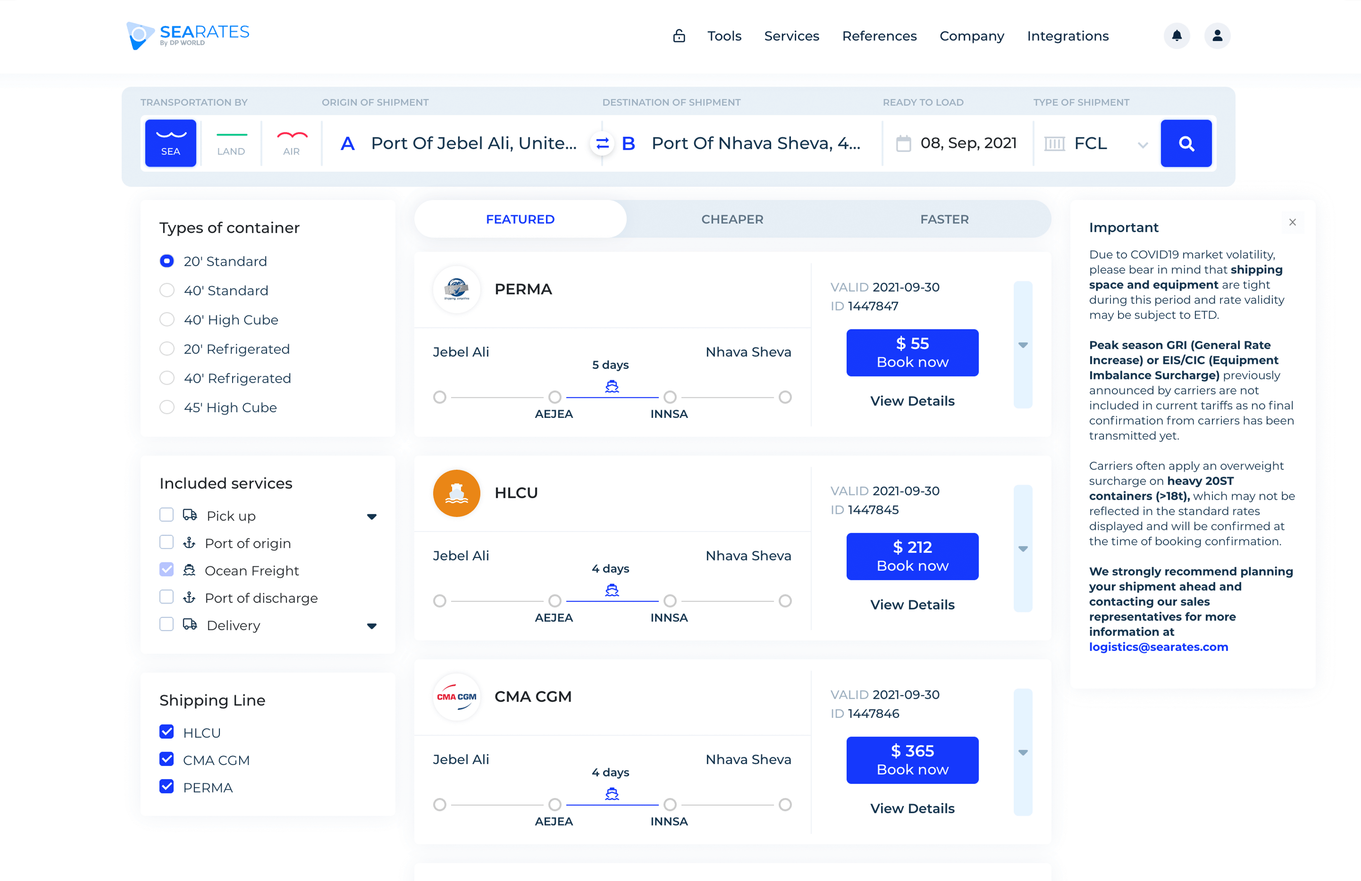Expand the PERMA rate card details arrow
Screen dimensions: 1361x881
point(1023,345)
